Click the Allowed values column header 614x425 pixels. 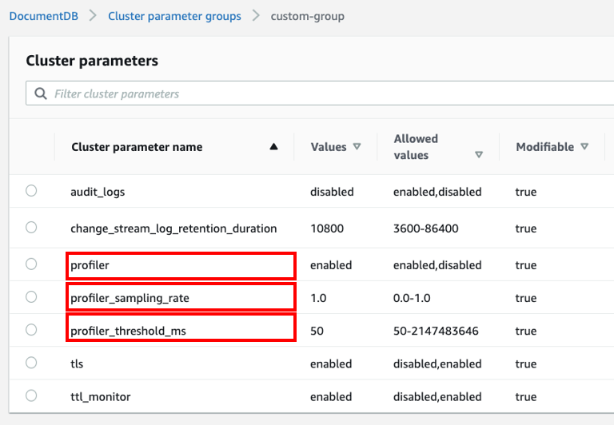tap(416, 147)
